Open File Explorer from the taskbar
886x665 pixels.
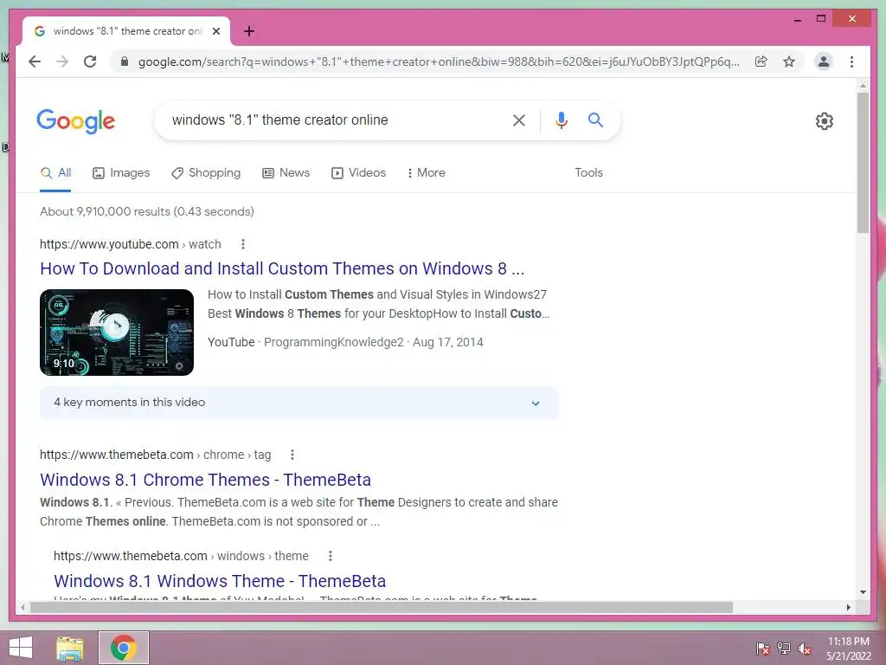point(70,648)
